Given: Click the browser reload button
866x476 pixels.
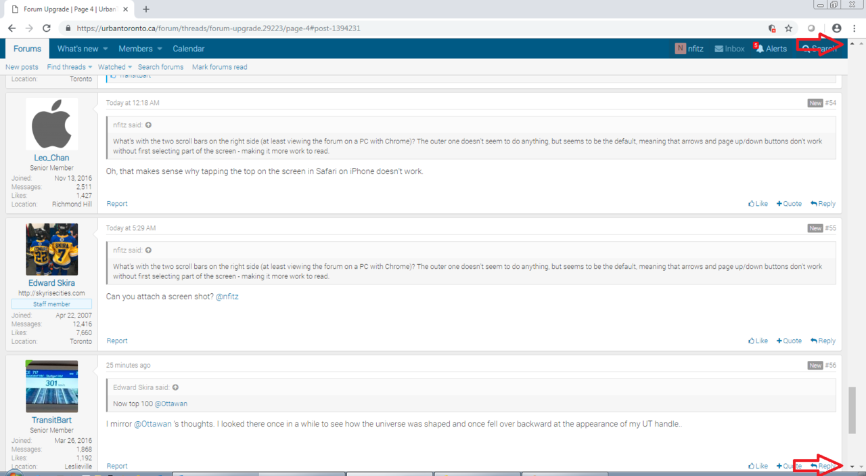Looking at the screenshot, I should pos(47,28).
